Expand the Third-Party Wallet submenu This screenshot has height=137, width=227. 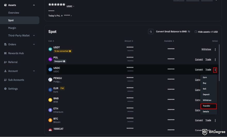point(34,36)
